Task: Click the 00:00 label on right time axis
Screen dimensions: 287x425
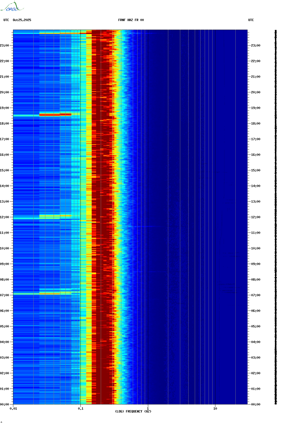Action: 255,404
